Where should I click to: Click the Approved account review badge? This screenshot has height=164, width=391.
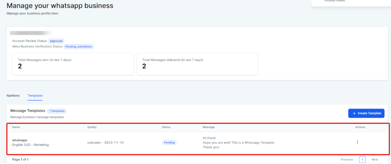(56, 41)
